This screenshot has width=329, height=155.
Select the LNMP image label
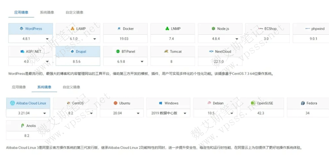pyautogui.click(x=176, y=29)
